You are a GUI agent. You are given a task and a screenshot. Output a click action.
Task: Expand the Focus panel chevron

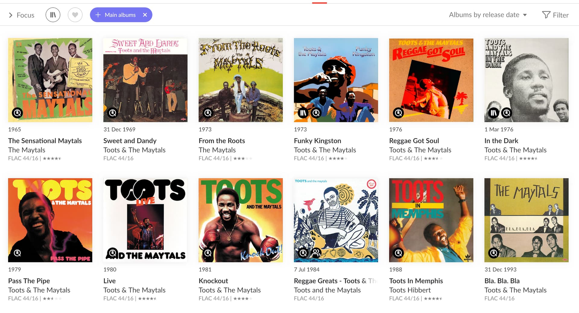pos(11,15)
